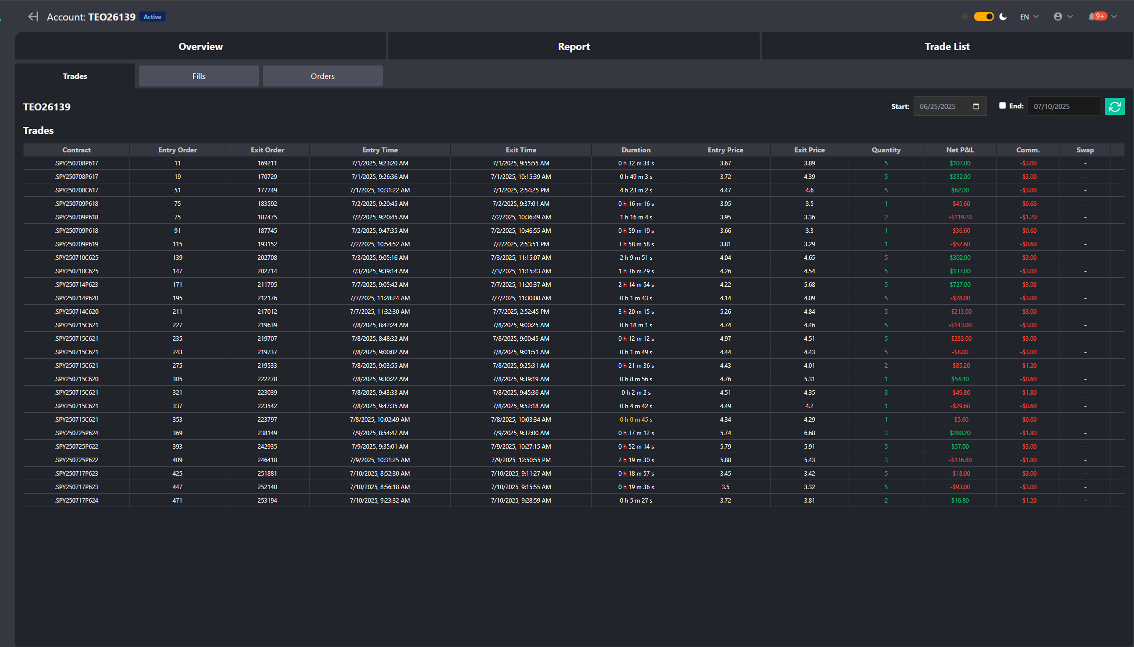Screen dimensions: 1134x647
Task: Click the sun light-mode icon
Action: click(965, 16)
